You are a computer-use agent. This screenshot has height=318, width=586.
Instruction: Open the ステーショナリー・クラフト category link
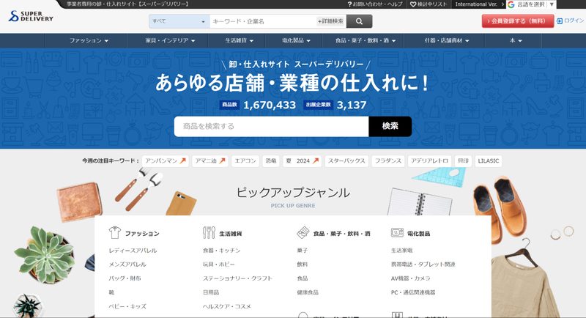(x=237, y=278)
